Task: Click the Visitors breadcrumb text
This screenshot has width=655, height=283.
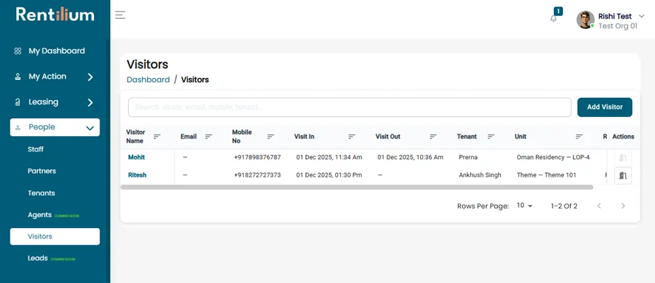Action: pyautogui.click(x=195, y=79)
